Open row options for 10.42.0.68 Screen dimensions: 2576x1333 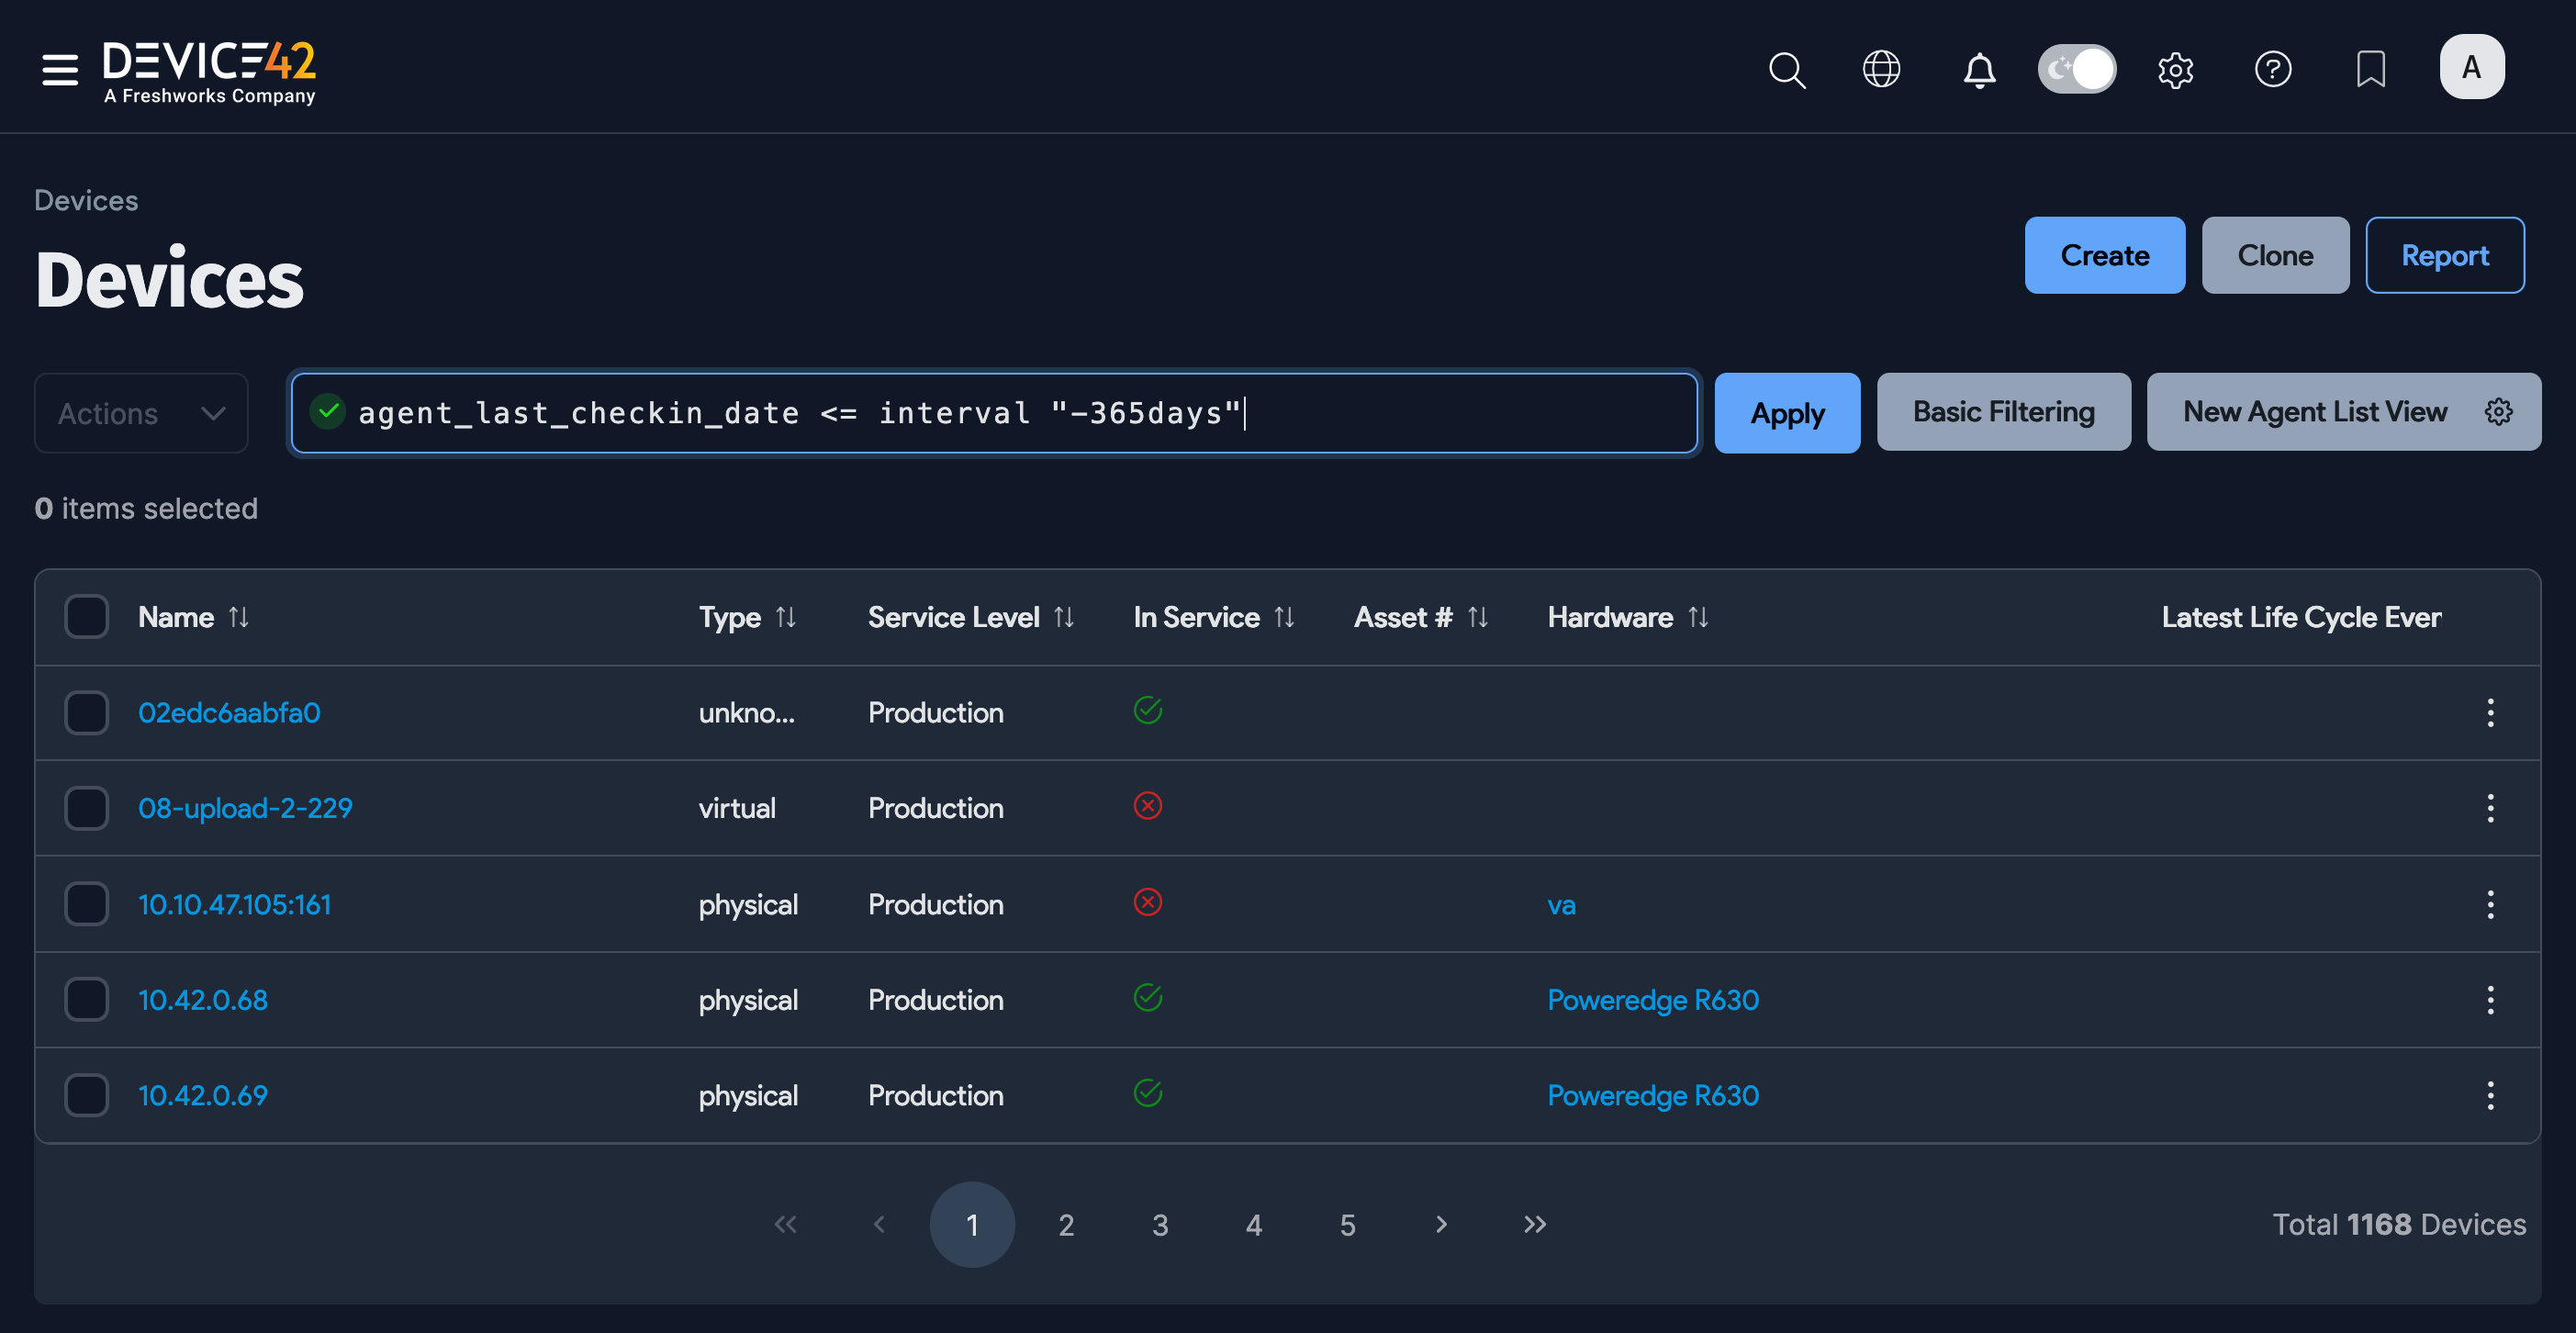click(2490, 1000)
